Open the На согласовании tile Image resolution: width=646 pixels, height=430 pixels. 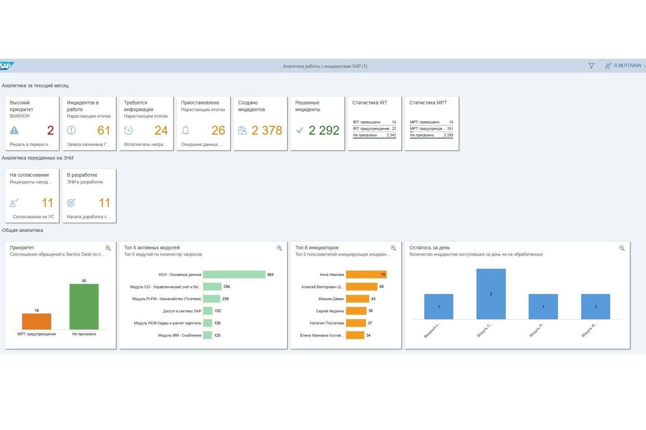(32, 195)
